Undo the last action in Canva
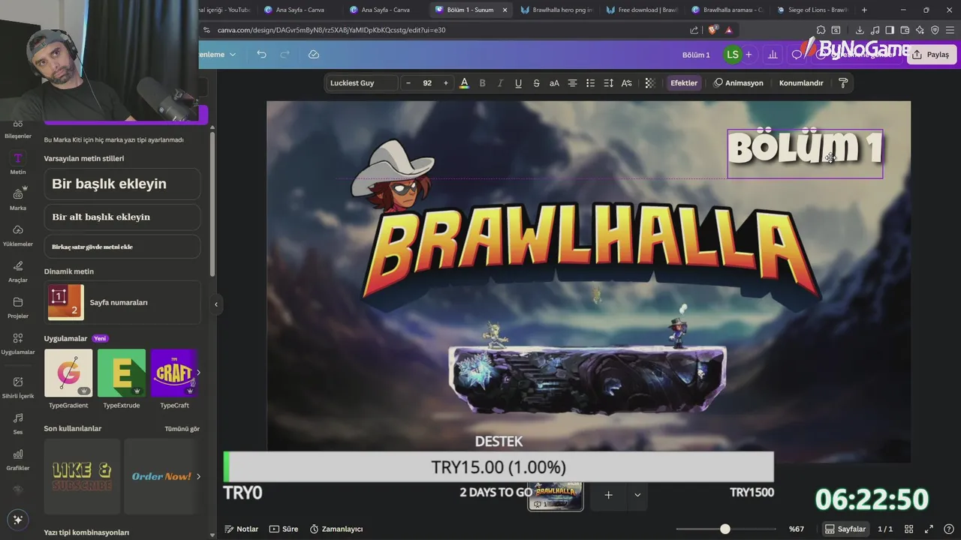Image resolution: width=961 pixels, height=540 pixels. [261, 55]
